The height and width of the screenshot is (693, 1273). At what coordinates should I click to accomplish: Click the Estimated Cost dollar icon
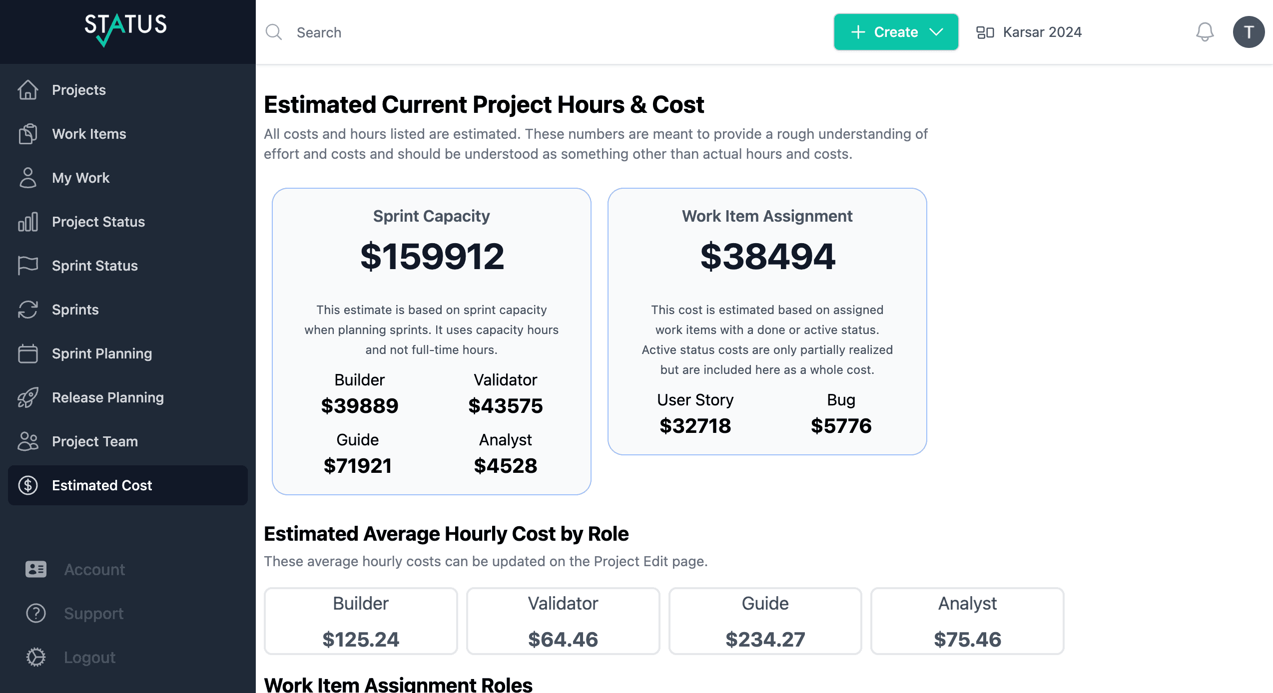28,485
